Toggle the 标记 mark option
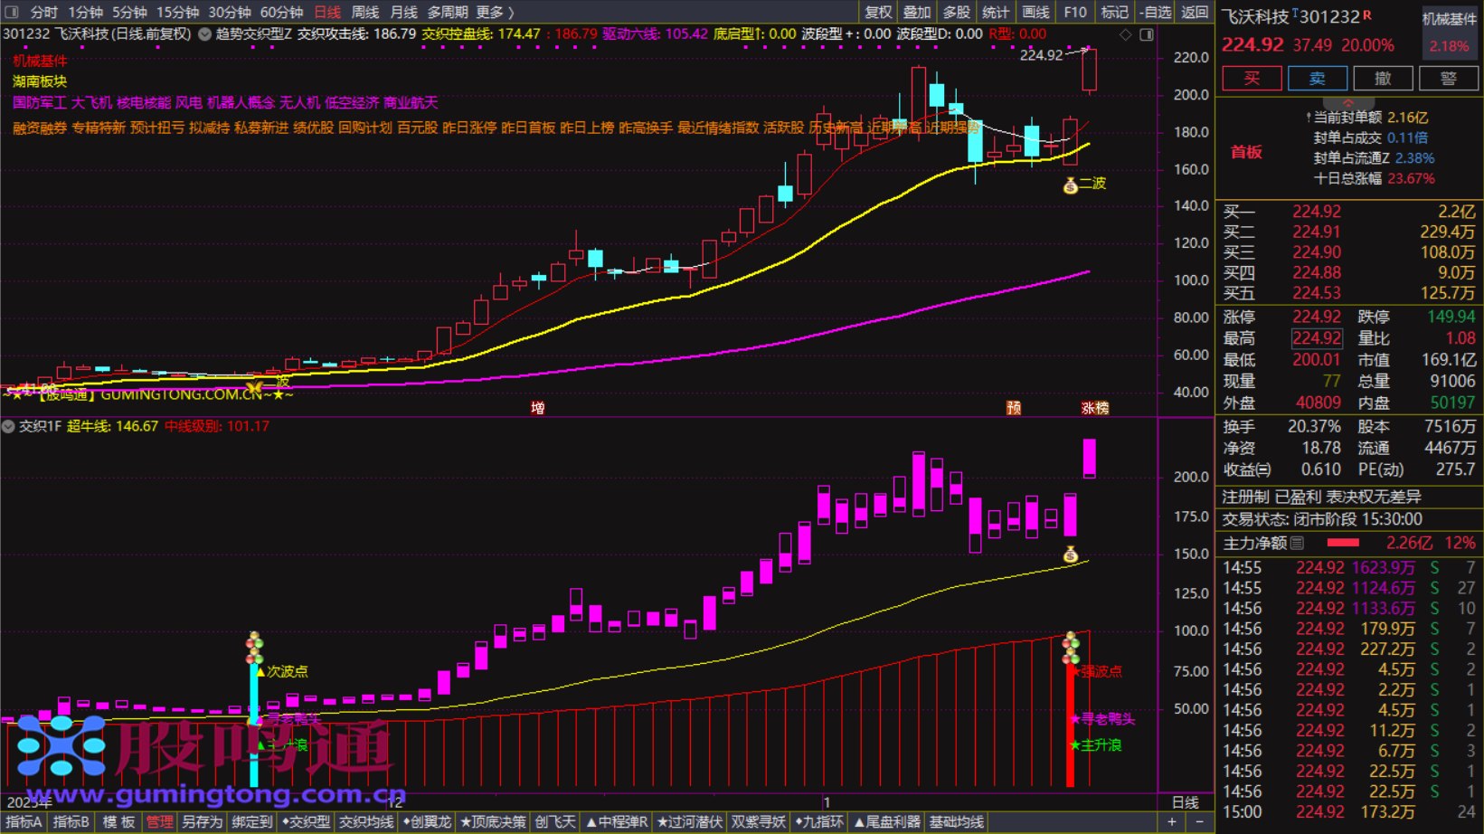This screenshot has width=1484, height=834. click(x=1113, y=12)
